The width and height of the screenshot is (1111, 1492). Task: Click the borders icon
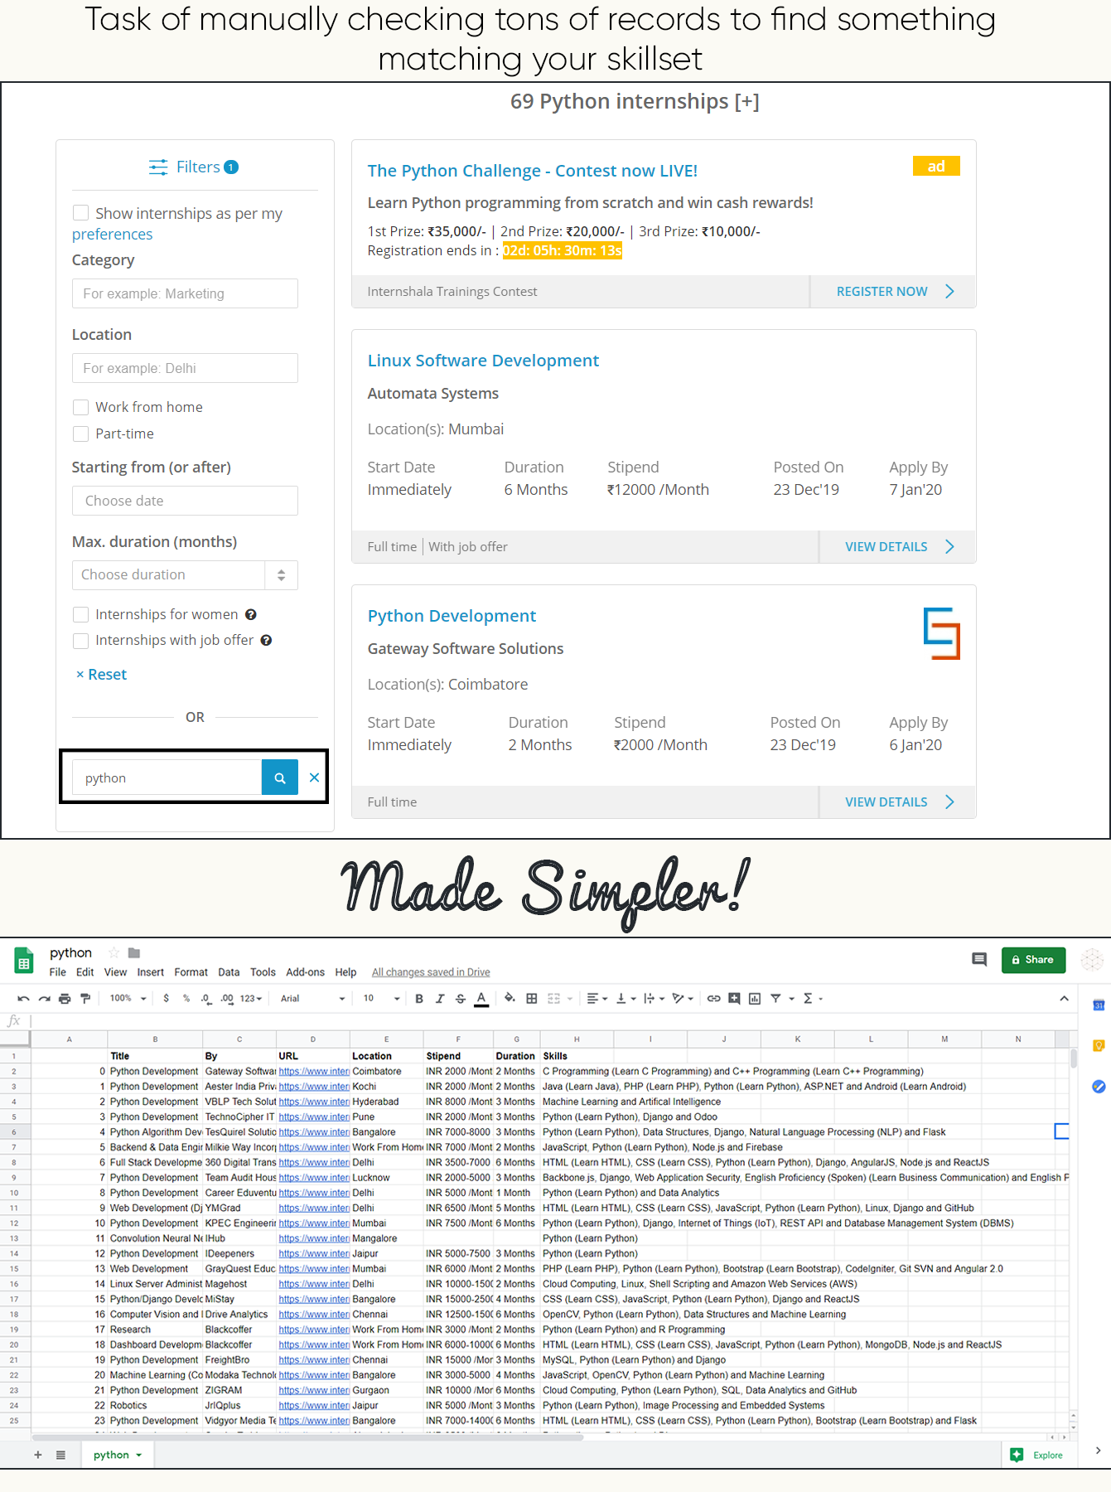[x=532, y=999]
